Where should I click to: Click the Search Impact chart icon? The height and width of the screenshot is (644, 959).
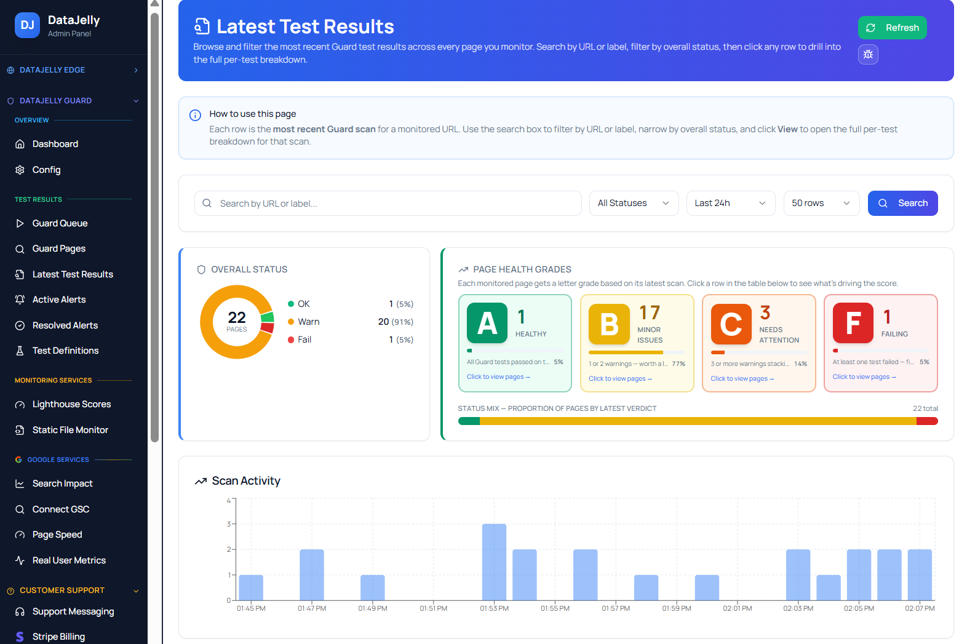(x=20, y=483)
